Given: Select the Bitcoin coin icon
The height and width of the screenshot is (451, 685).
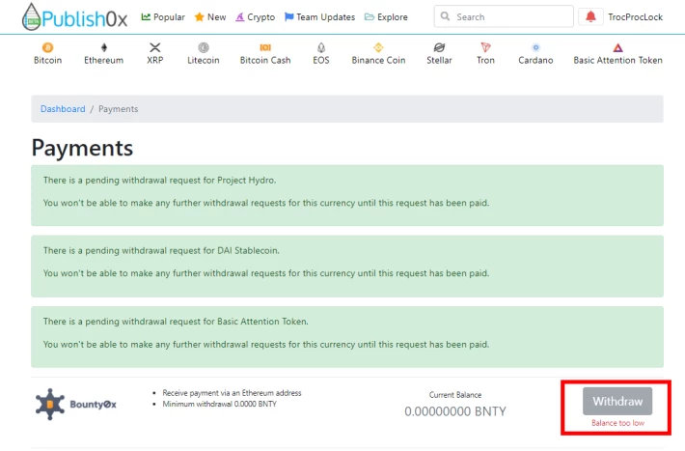Looking at the screenshot, I should (x=47, y=47).
